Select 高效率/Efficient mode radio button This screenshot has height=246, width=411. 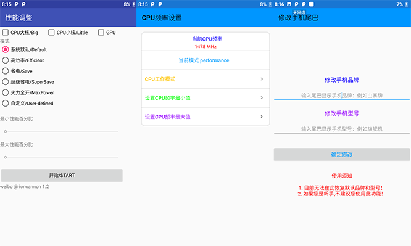[5, 60]
